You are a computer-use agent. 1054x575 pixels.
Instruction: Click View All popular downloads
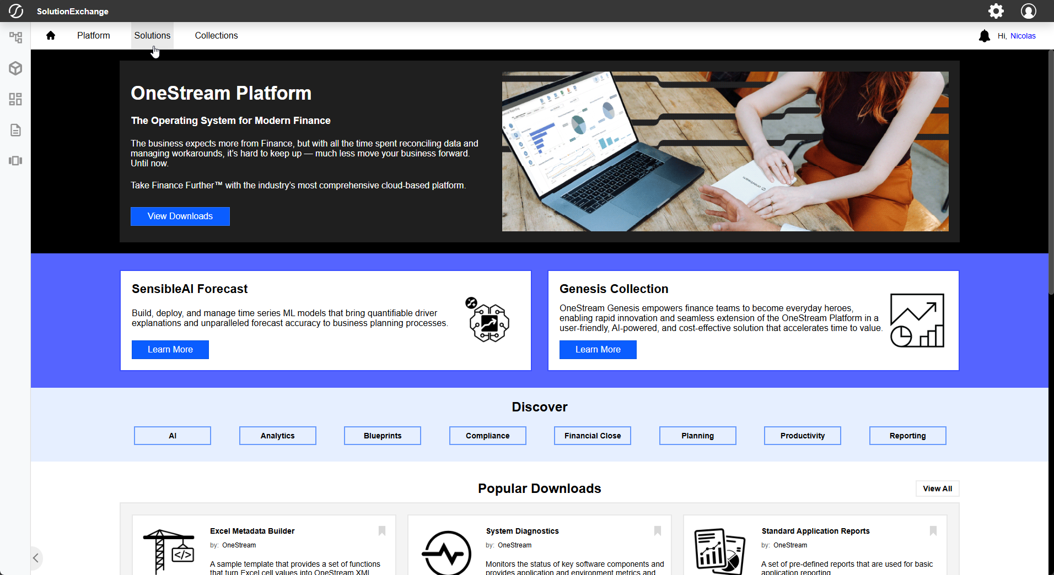tap(937, 489)
